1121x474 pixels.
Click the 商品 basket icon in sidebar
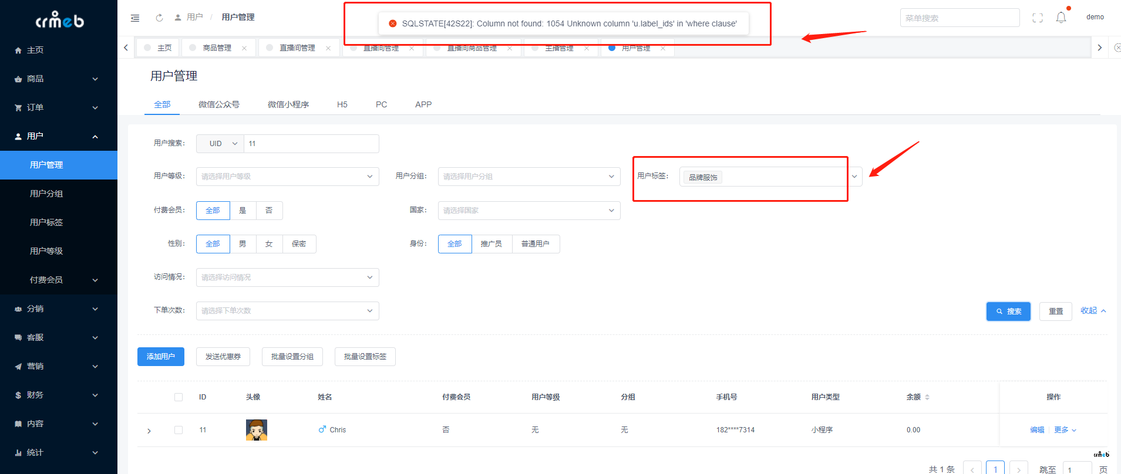point(18,79)
